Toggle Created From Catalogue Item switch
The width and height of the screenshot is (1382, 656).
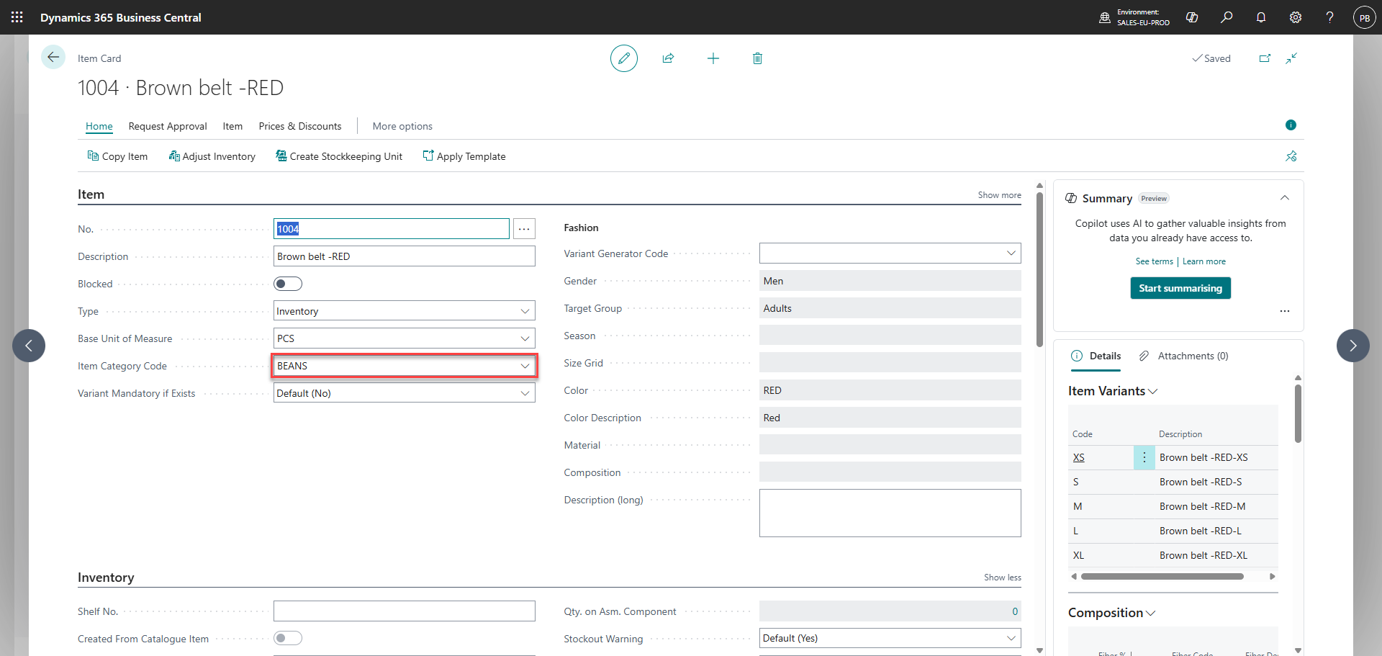click(x=288, y=638)
